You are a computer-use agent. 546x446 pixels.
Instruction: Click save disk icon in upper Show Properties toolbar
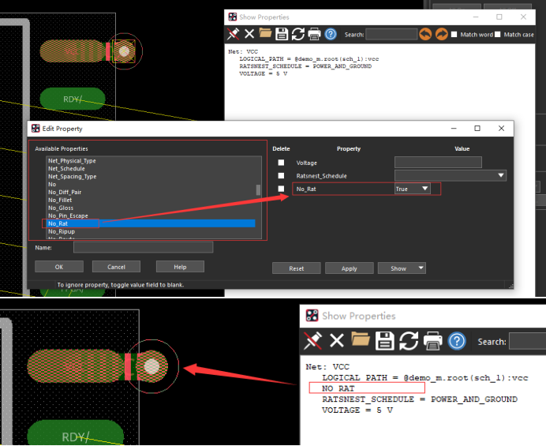282,34
